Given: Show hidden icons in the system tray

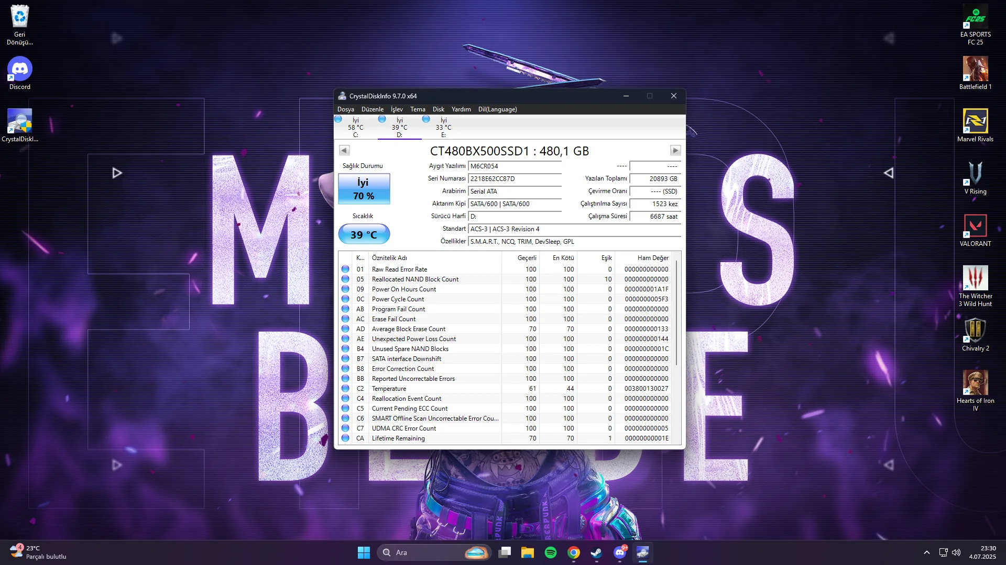Looking at the screenshot, I should coord(926,552).
